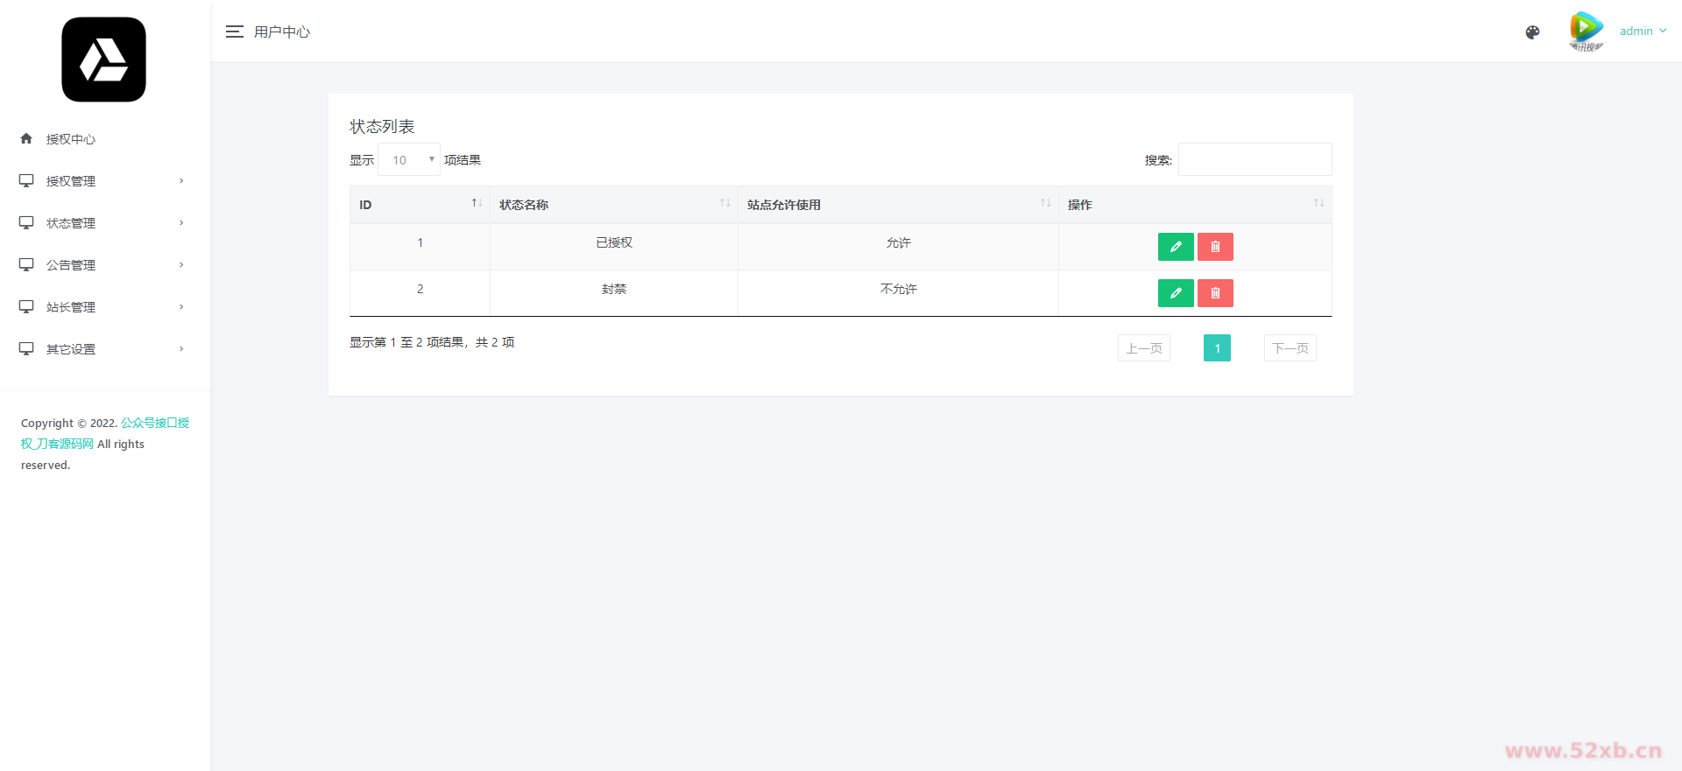Delete the 已授权 status row

pyautogui.click(x=1215, y=247)
